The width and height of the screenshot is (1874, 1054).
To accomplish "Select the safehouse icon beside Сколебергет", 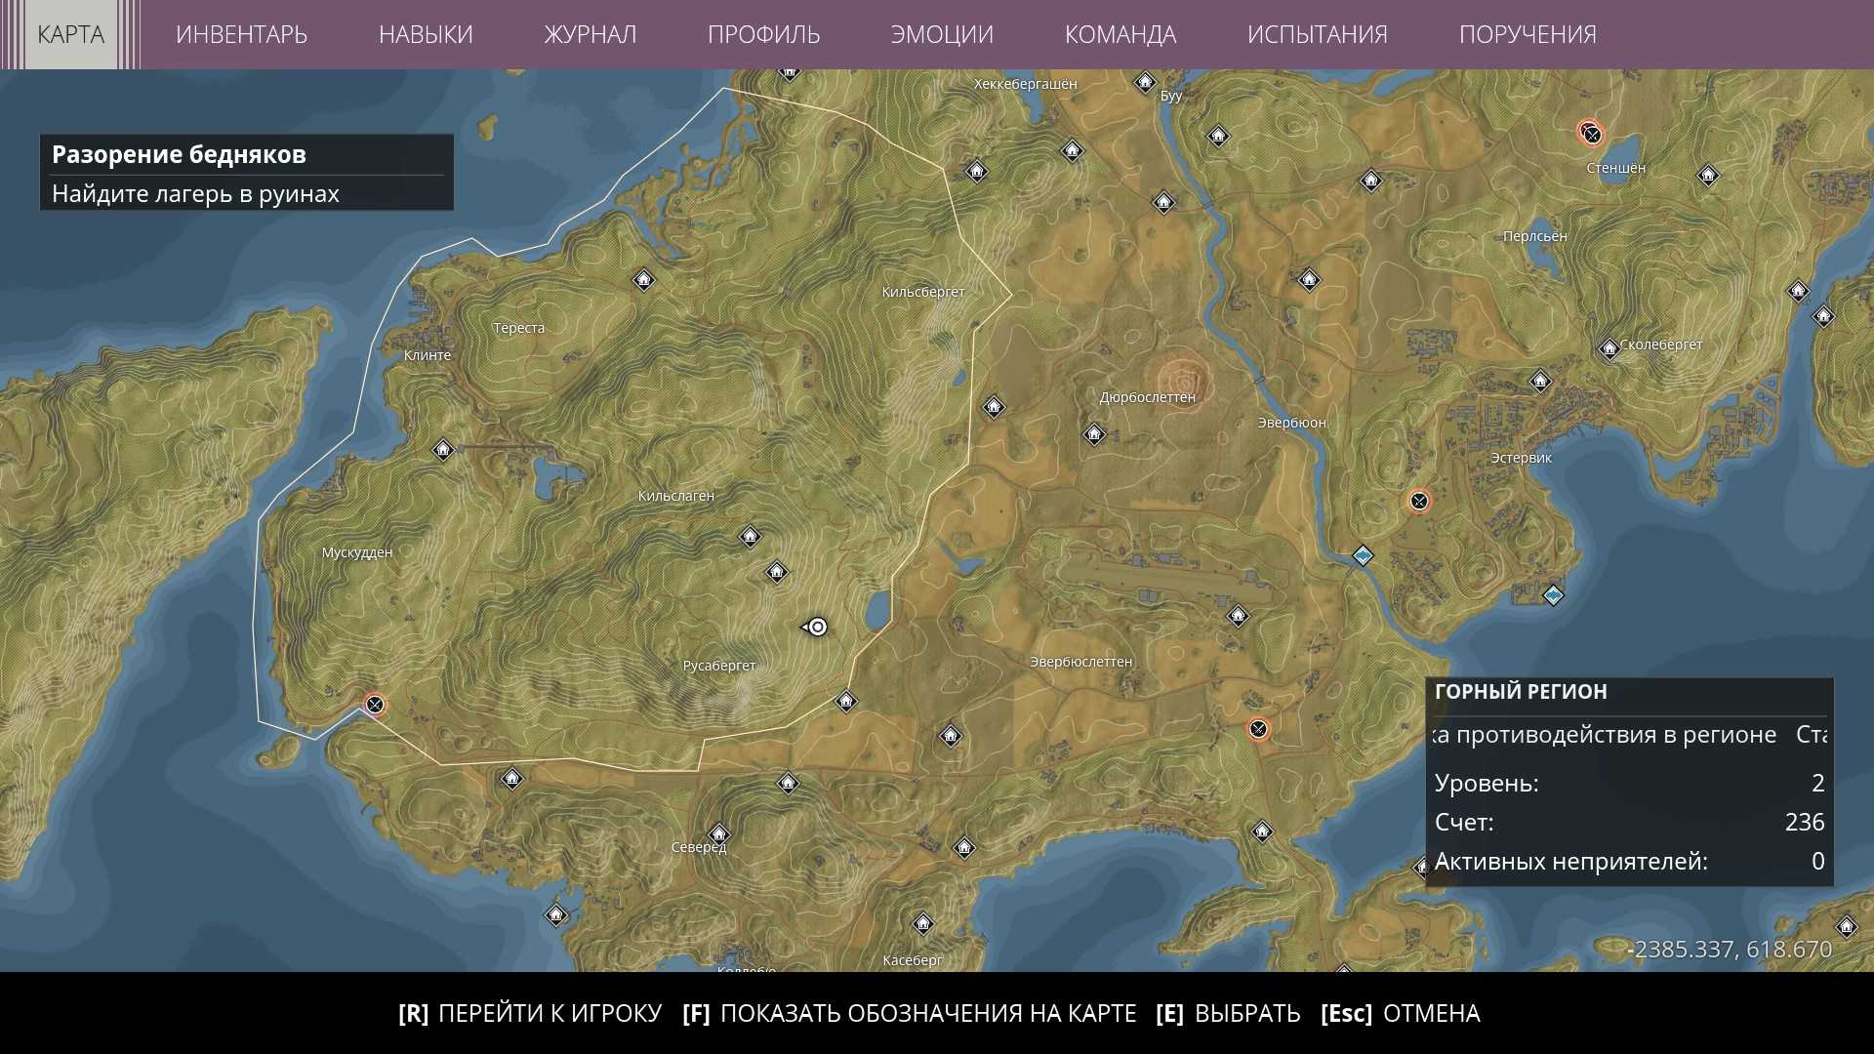I will (x=1609, y=348).
